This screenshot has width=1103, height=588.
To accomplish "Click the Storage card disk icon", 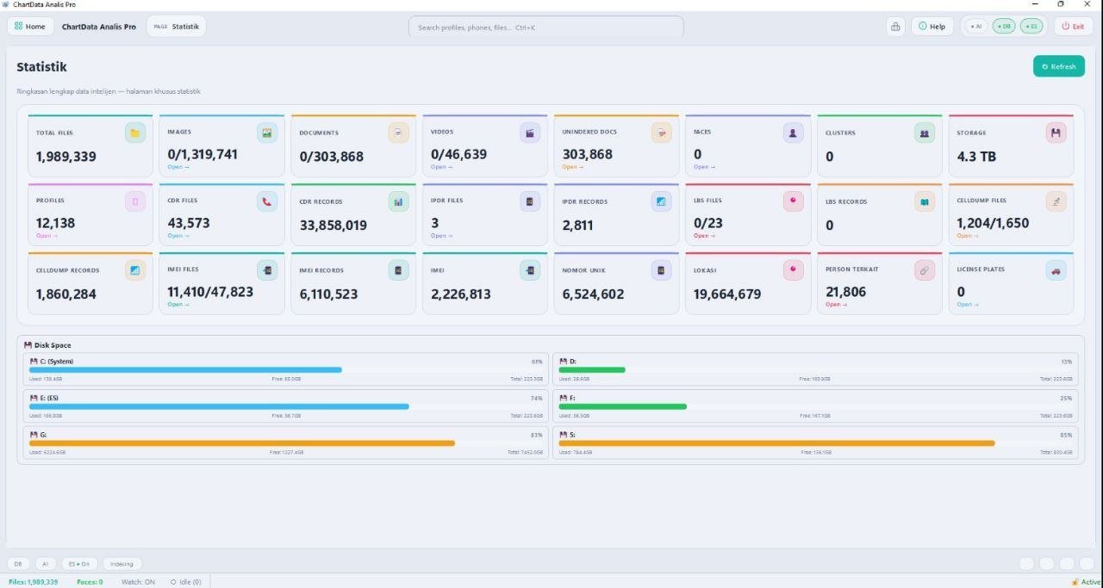I will tap(1056, 133).
